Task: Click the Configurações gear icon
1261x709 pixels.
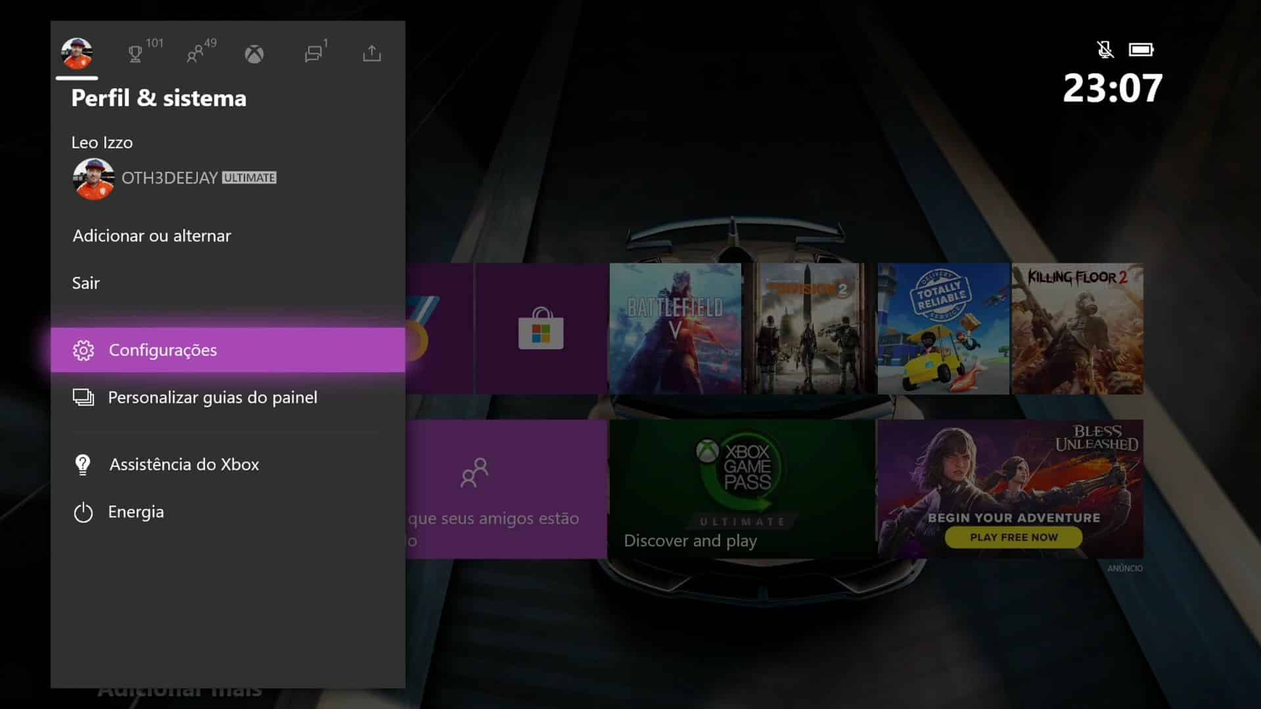Action: coord(83,350)
